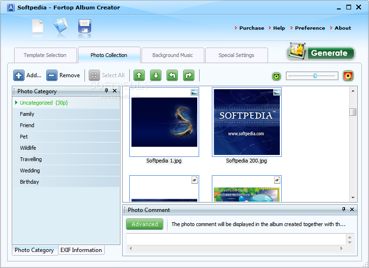Click the Advanced comment button
Image resolution: width=369 pixels, height=268 pixels.
pyautogui.click(x=145, y=224)
